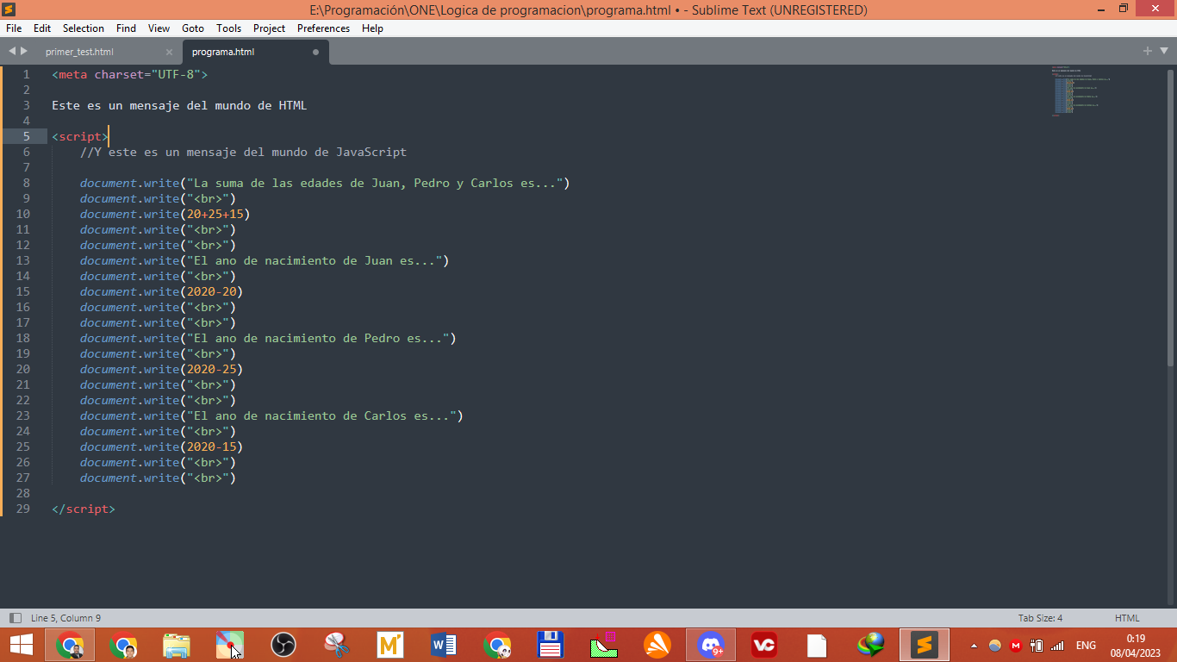The image size is (1177, 662).
Task: Open the Tab Size: 4 selector
Action: tap(1040, 618)
